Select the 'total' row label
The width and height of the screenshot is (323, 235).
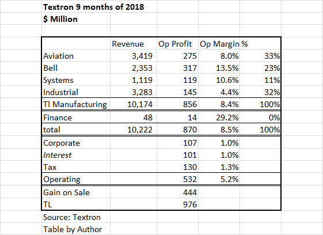[76, 130]
